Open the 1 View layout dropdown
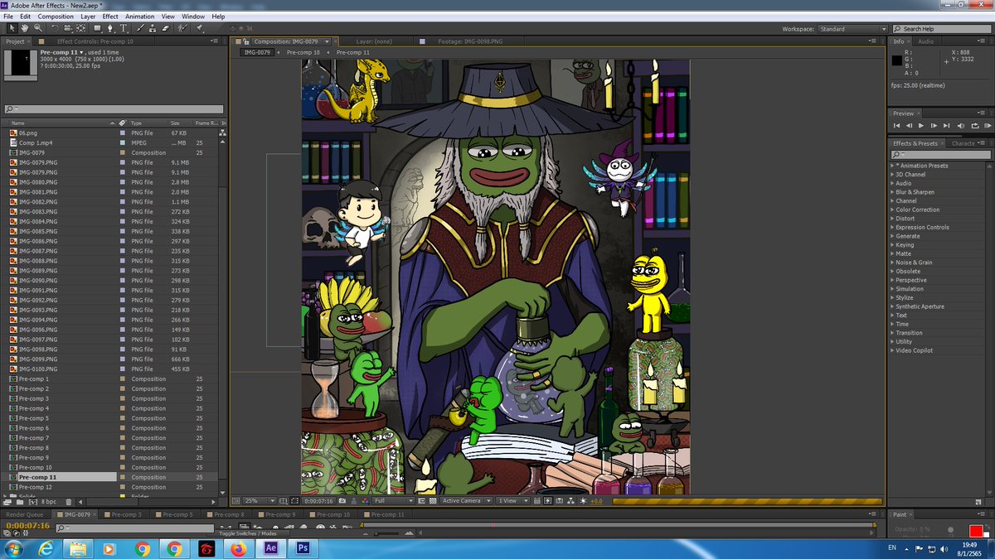 tap(513, 500)
